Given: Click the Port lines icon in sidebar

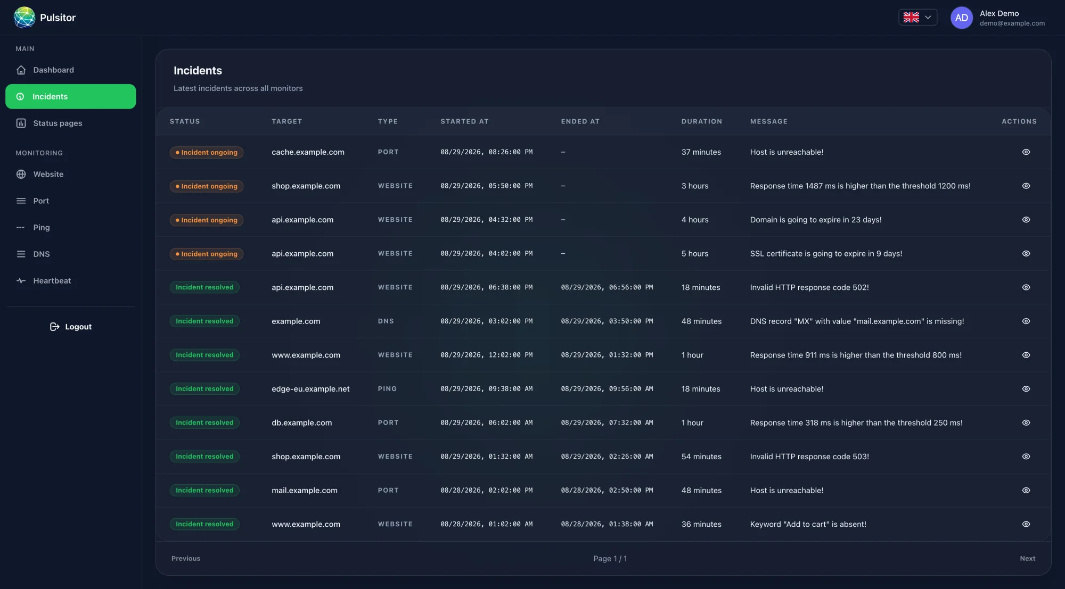Looking at the screenshot, I should click(x=21, y=201).
